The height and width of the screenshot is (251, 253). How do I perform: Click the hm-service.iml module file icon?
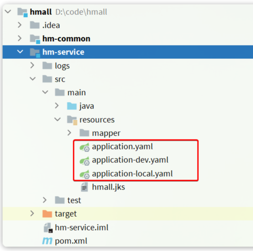(x=47, y=228)
